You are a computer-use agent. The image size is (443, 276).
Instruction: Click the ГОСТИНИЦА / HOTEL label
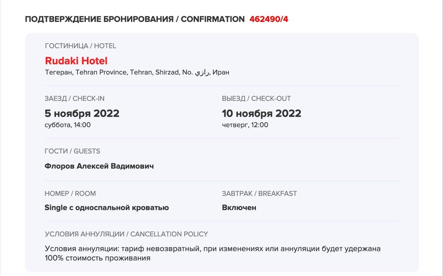pyautogui.click(x=80, y=46)
